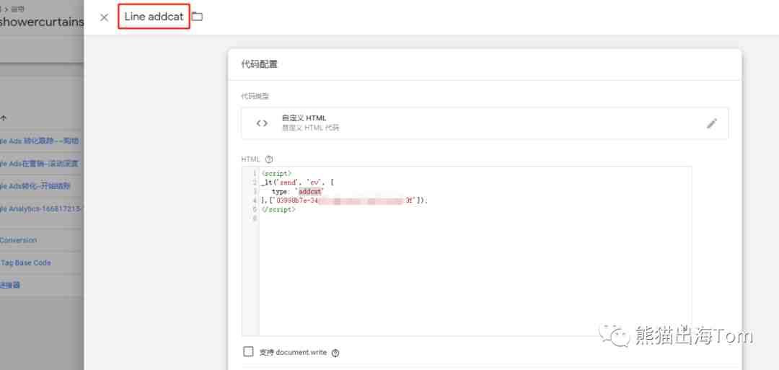Edit the tag name Line addcat
Screen dimensions: 779x370
tap(154, 17)
